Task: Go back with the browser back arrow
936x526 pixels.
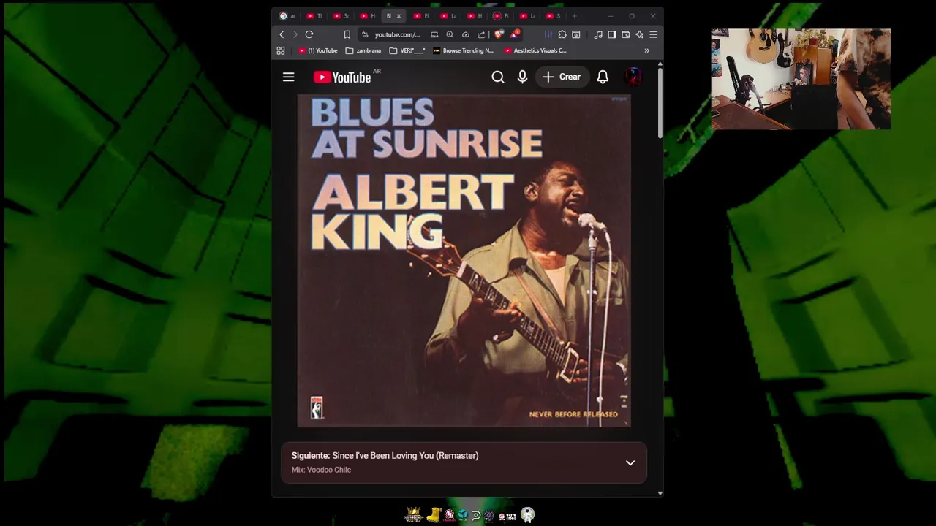Action: tap(282, 34)
